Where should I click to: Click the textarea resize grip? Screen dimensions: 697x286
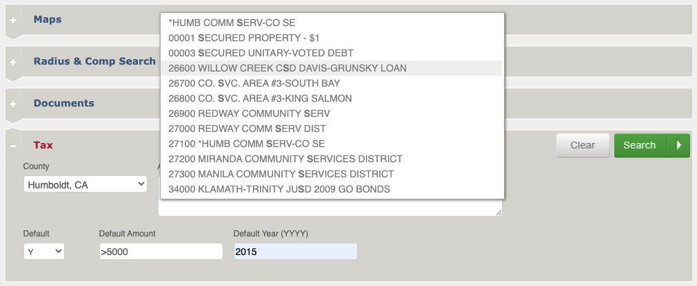498,213
